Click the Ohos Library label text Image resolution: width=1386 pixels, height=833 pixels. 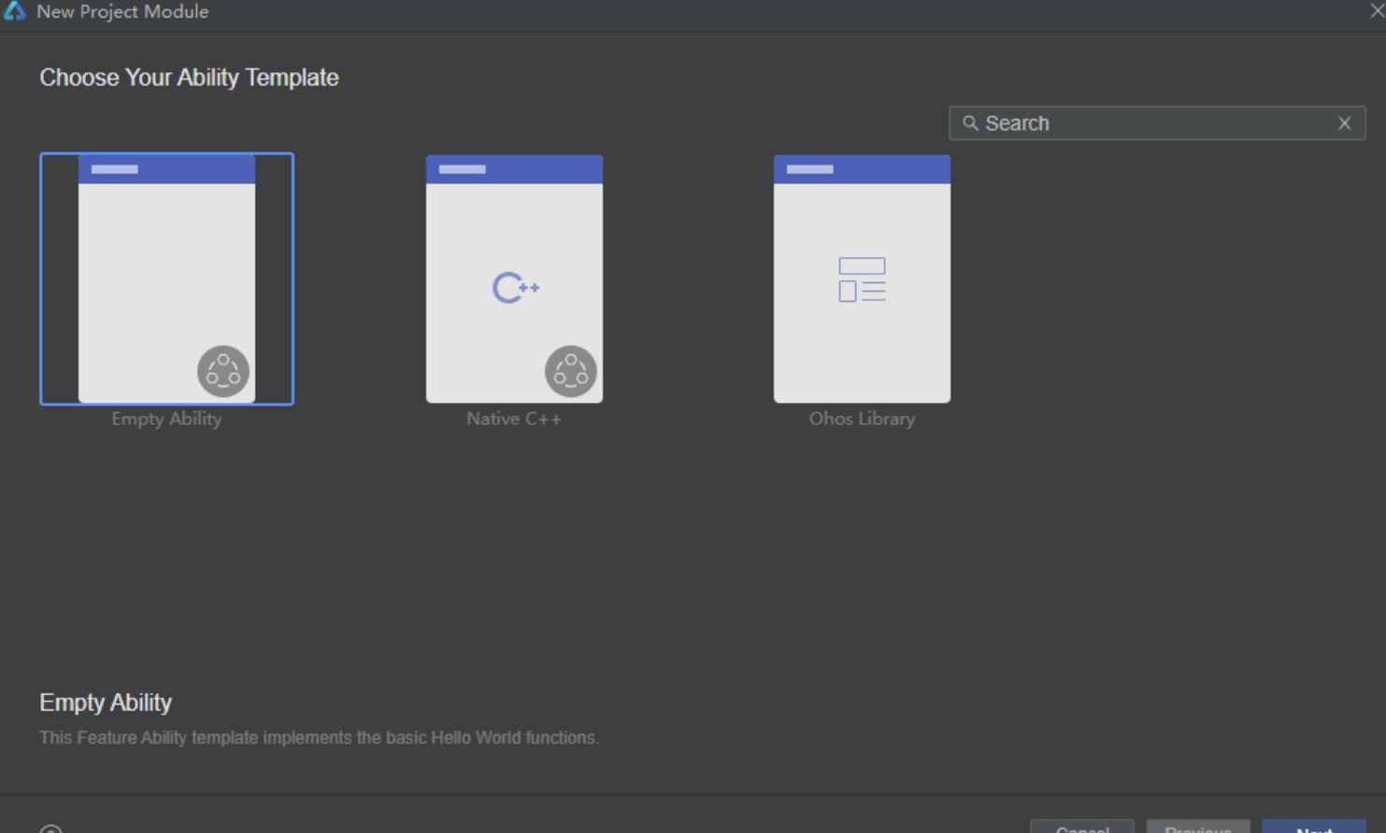tap(862, 418)
